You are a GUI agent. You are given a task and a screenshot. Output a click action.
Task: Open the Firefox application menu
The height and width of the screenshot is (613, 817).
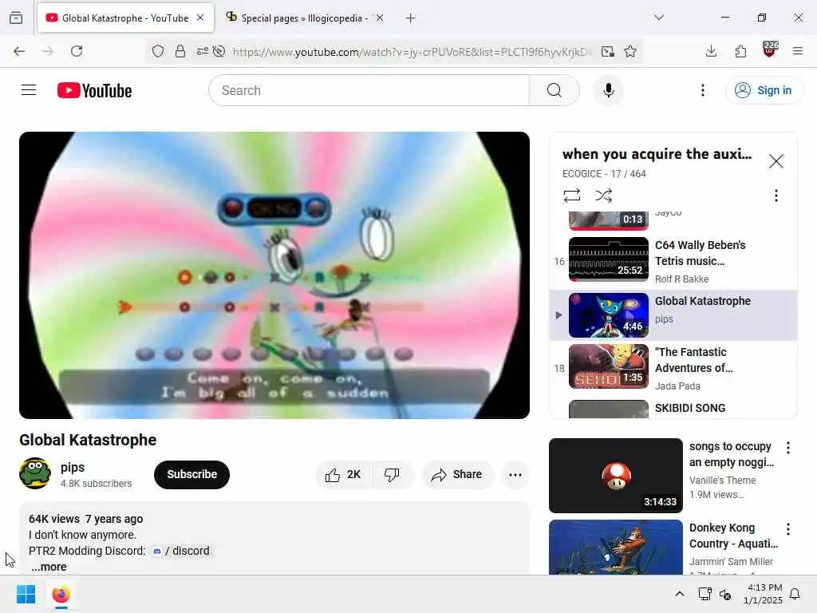click(797, 51)
